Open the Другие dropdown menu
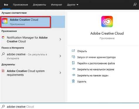Image resolution: width=139 pixels, height=109 pixels. coord(73,5)
